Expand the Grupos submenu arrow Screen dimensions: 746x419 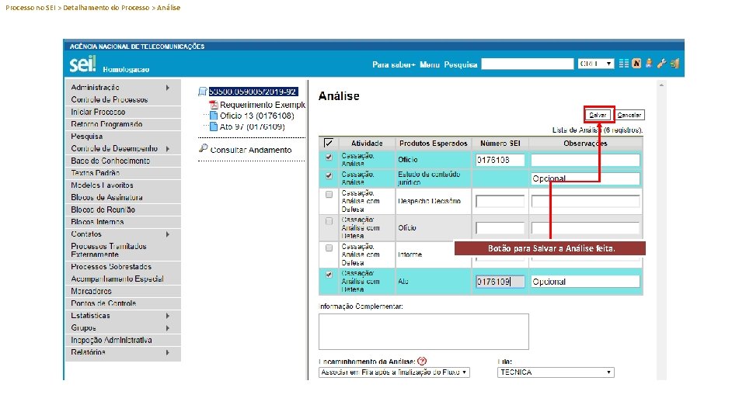(x=168, y=328)
